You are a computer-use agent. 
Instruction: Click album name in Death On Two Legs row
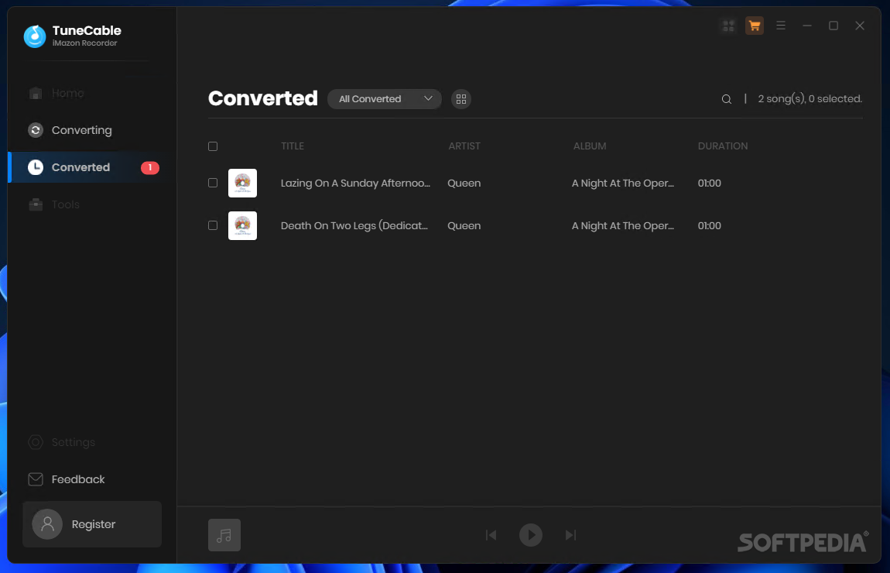[623, 225]
